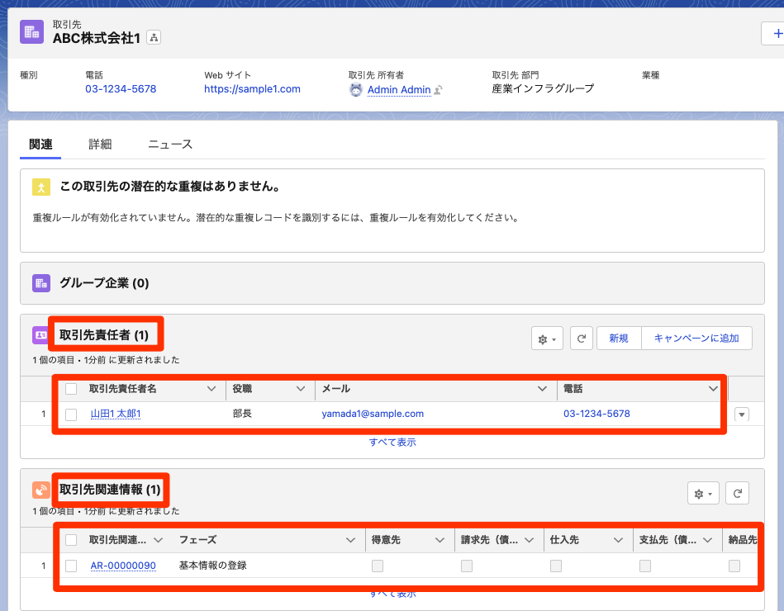The height and width of the screenshot is (611, 784).
Task: Select the header checkbox in 取引先責任者 list
Action: [x=71, y=388]
